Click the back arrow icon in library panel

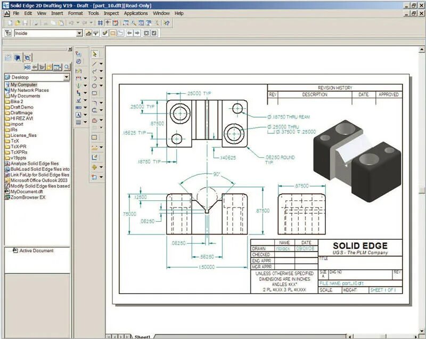[35, 67]
